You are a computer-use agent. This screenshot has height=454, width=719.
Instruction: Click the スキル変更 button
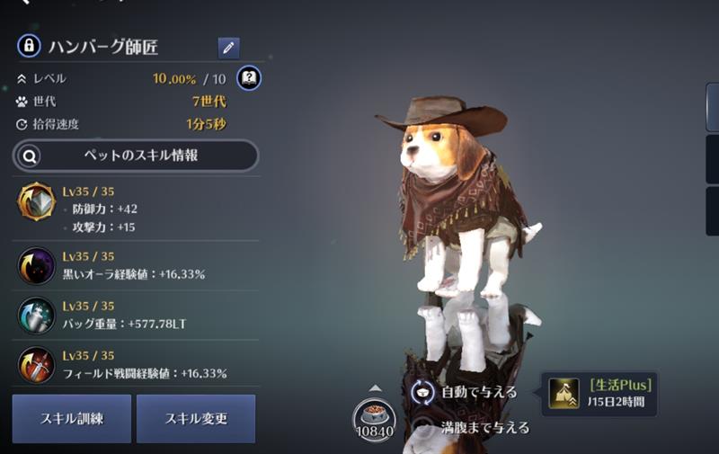click(x=196, y=418)
